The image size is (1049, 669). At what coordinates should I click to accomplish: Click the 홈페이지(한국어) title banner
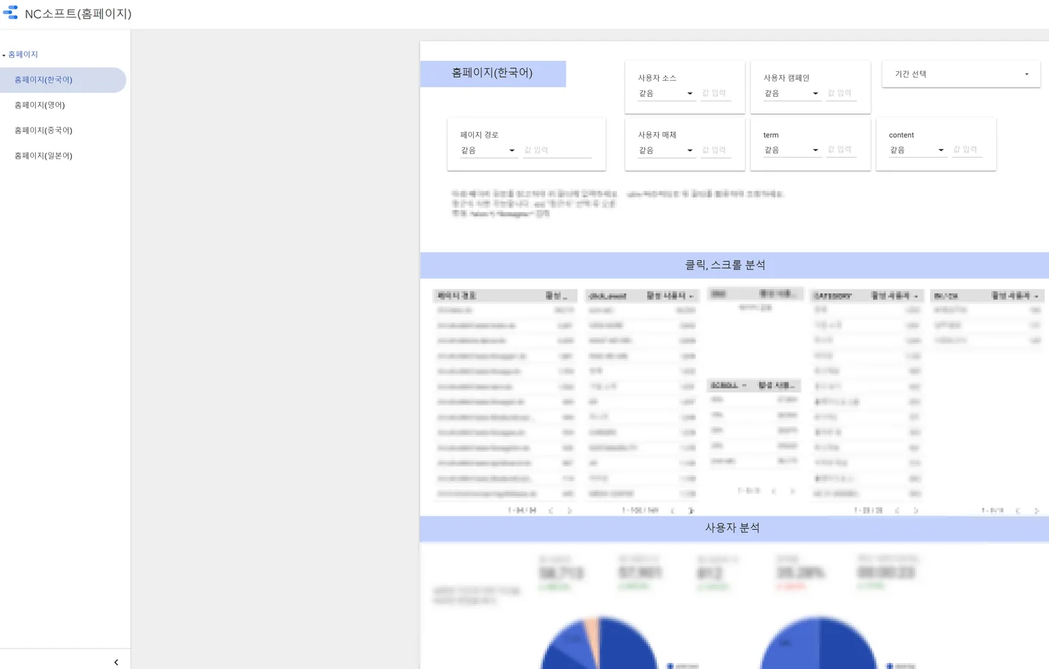coord(493,73)
